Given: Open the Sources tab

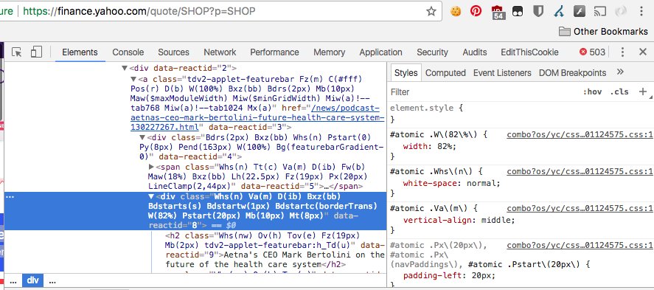Looking at the screenshot, I should (x=173, y=52).
